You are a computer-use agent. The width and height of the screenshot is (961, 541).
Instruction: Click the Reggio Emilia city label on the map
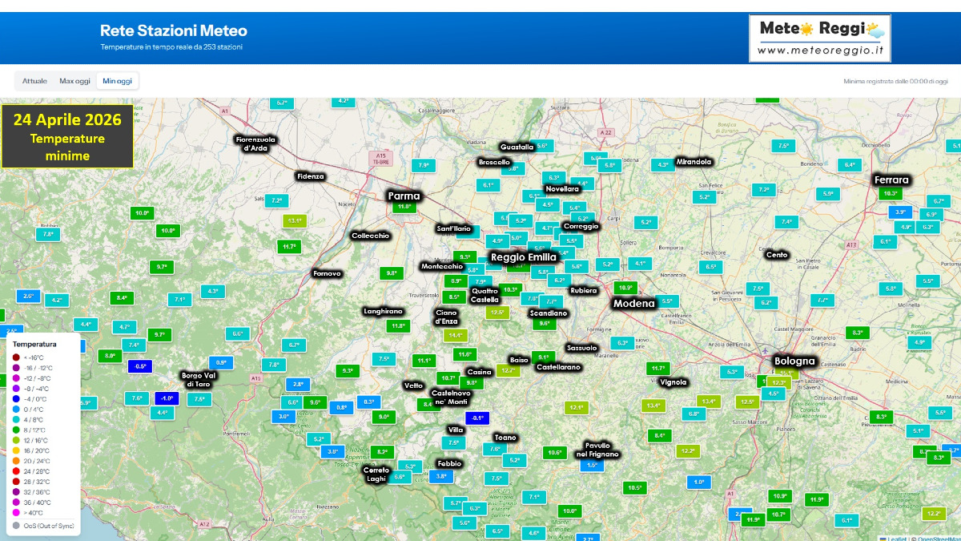click(x=525, y=257)
